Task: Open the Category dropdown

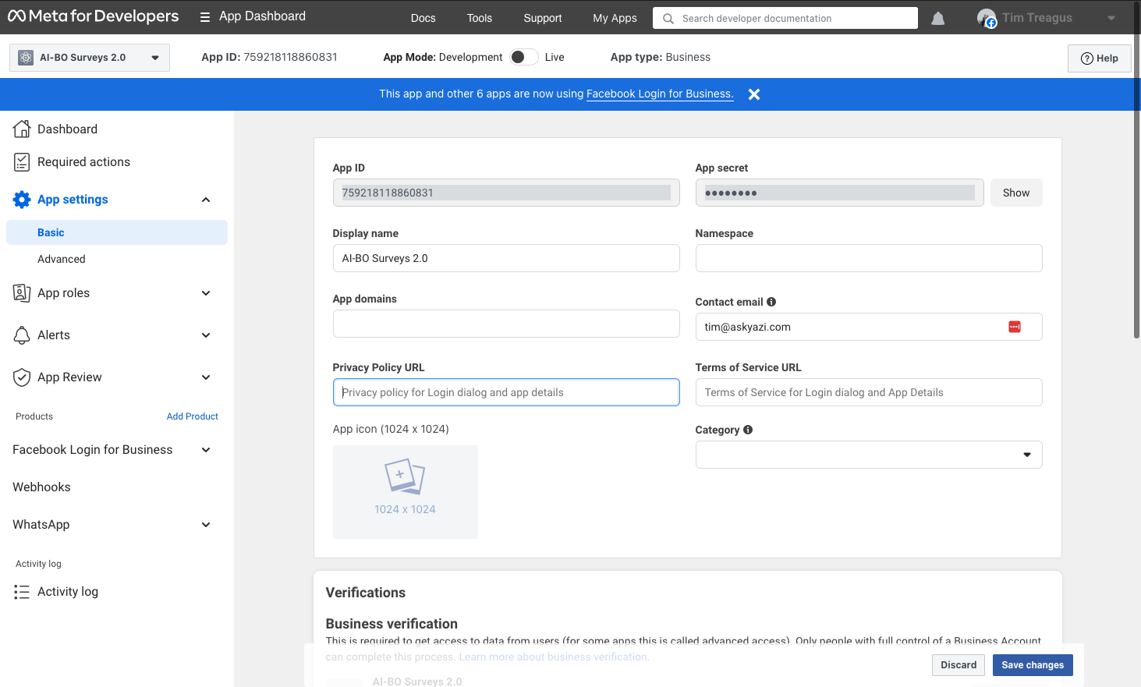Action: coord(869,455)
